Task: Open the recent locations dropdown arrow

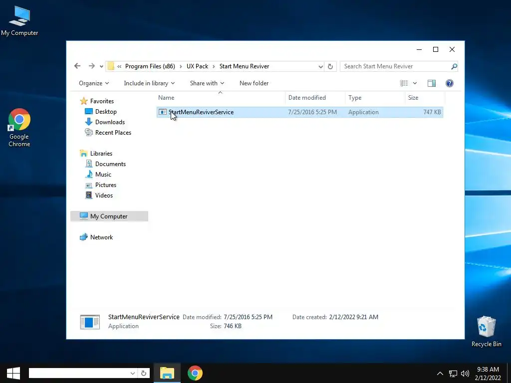Action: click(101, 66)
